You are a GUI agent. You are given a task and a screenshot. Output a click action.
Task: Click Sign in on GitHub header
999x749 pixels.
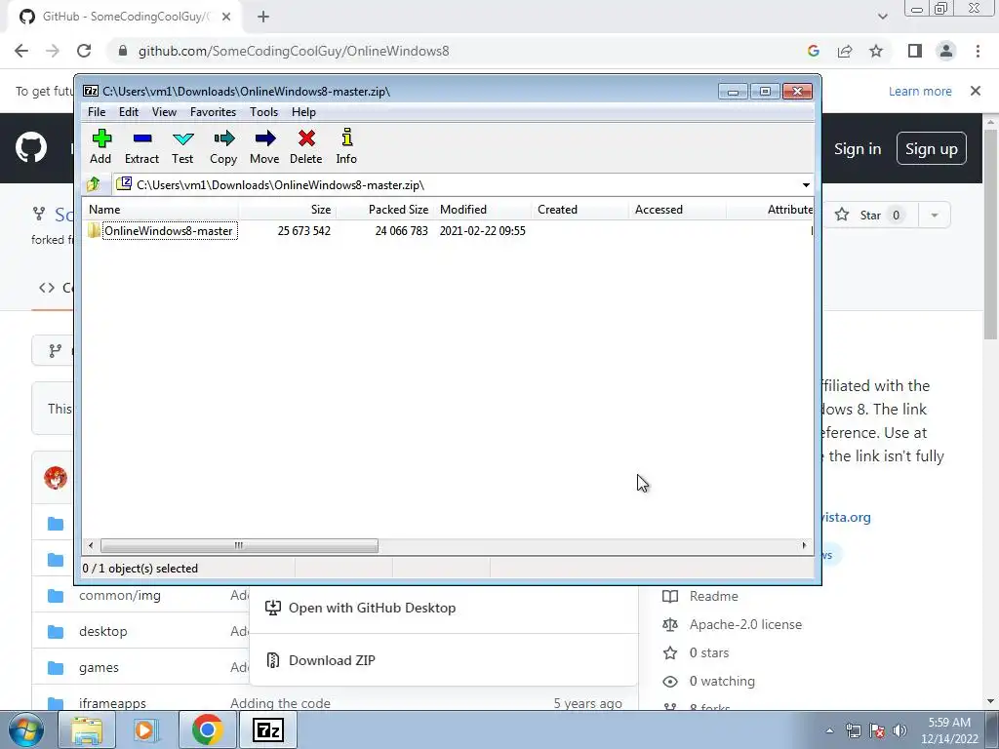858,149
